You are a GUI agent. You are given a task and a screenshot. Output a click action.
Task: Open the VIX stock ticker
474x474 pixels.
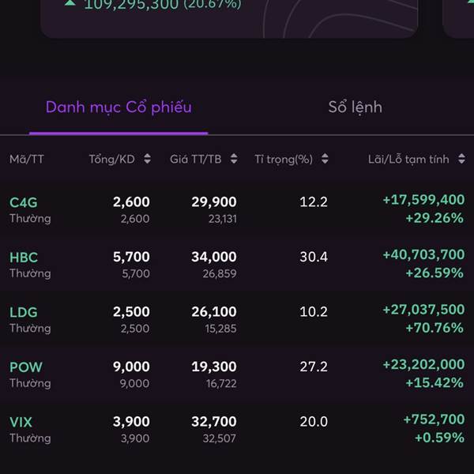tap(21, 422)
